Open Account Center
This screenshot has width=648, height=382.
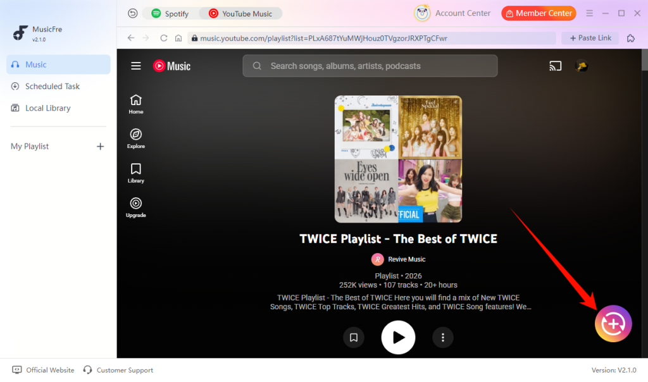[463, 13]
